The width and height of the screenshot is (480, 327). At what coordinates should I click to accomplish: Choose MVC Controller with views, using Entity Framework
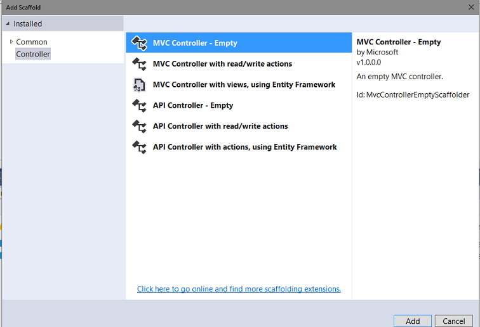pos(239,84)
